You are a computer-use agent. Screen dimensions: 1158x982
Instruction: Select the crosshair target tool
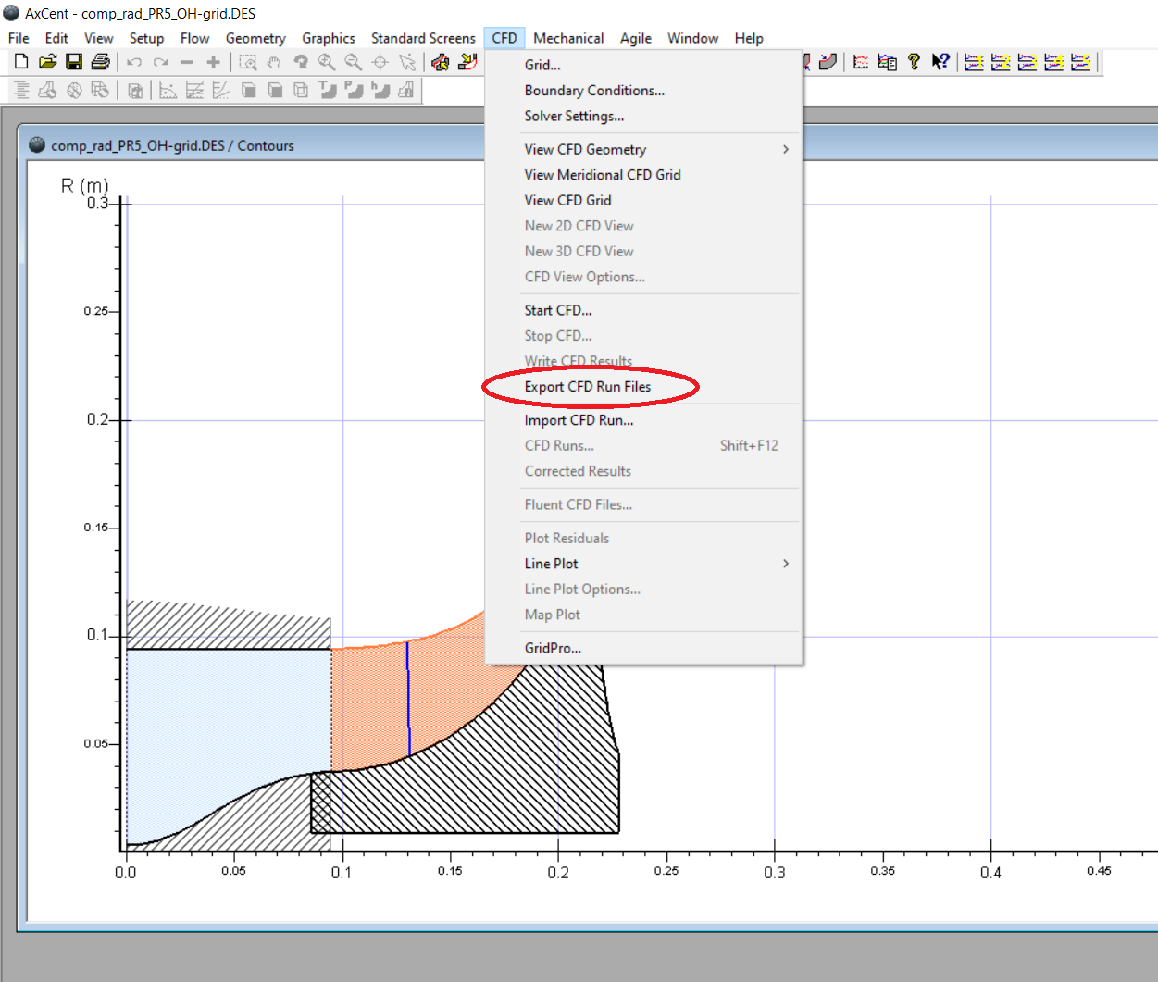point(380,62)
